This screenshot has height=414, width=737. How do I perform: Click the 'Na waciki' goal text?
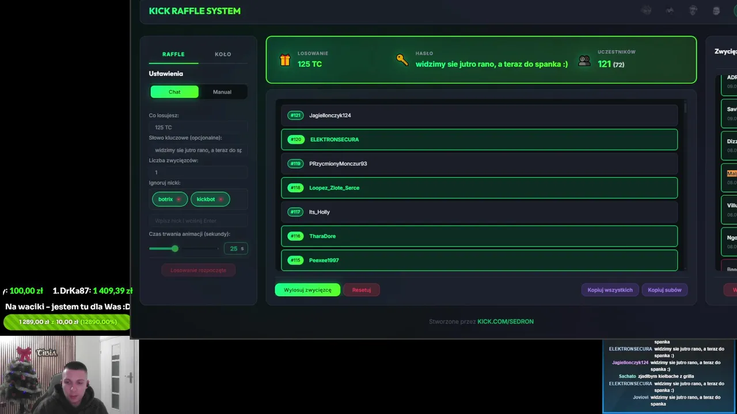tap(67, 307)
